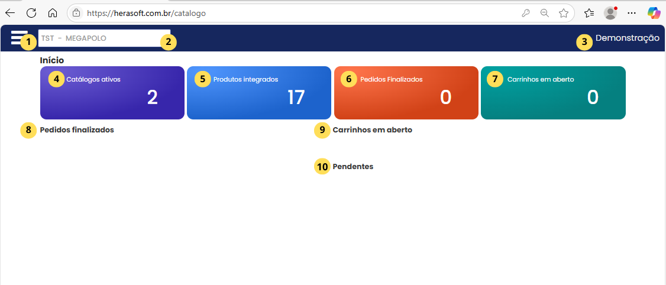
Task: Open the Produtos integrados card
Action: point(259,93)
